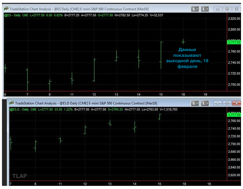Open the I dropdown in @ES chart window
The width and height of the screenshot is (243, 189).
[205, 9]
